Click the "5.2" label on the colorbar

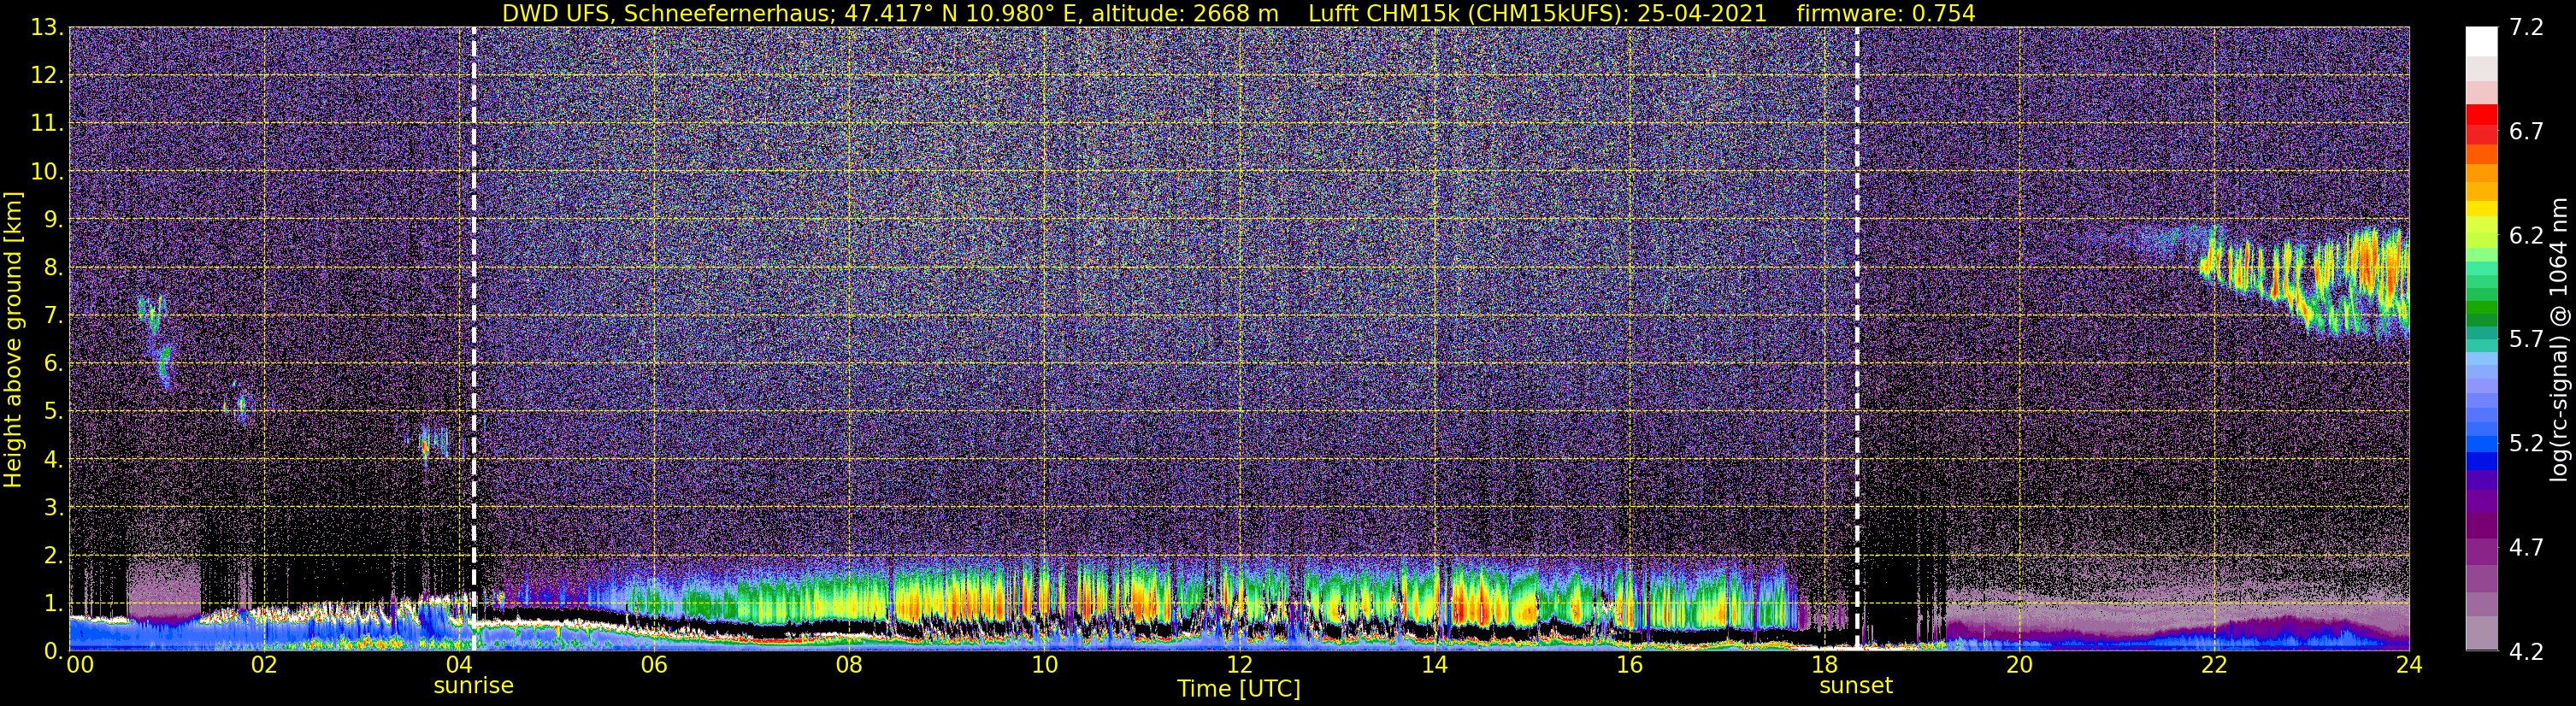click(x=2526, y=444)
